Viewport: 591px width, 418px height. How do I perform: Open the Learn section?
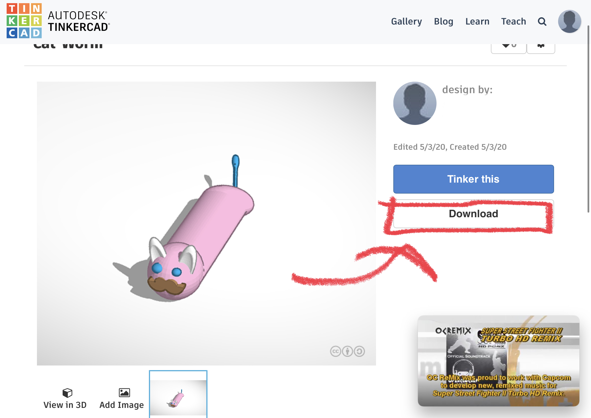pyautogui.click(x=477, y=21)
